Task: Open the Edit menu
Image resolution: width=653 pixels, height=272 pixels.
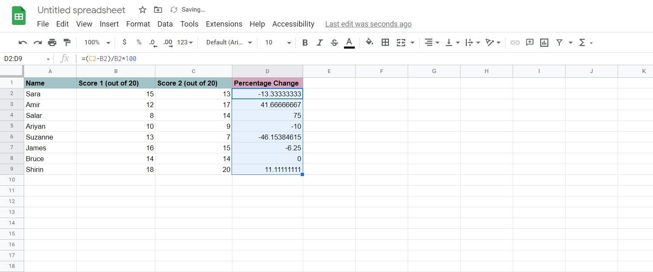Action: click(x=62, y=24)
